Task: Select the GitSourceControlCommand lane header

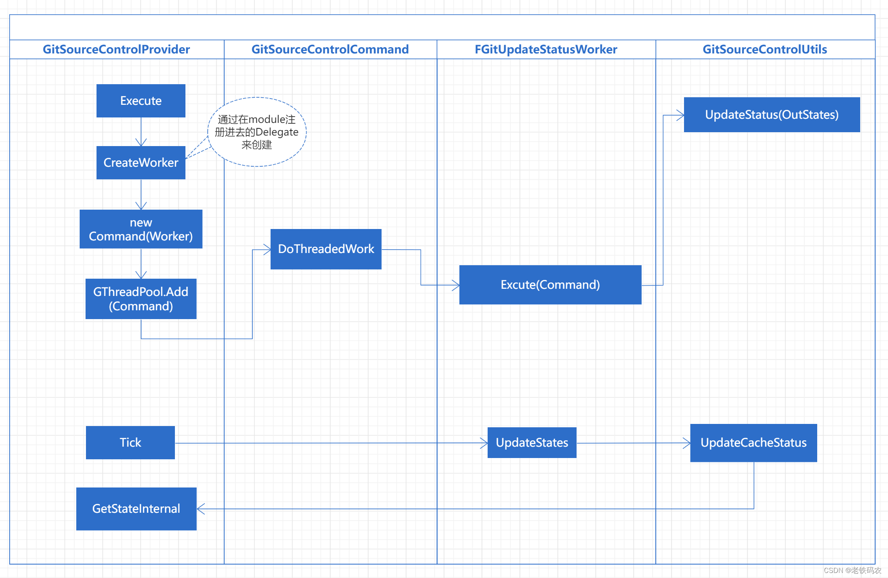Action: (x=330, y=49)
